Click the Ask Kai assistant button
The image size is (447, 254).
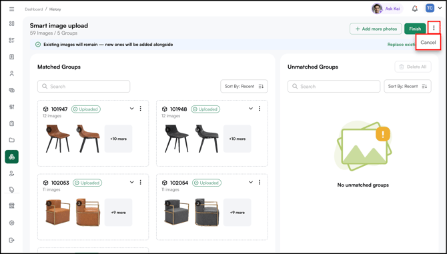(387, 9)
